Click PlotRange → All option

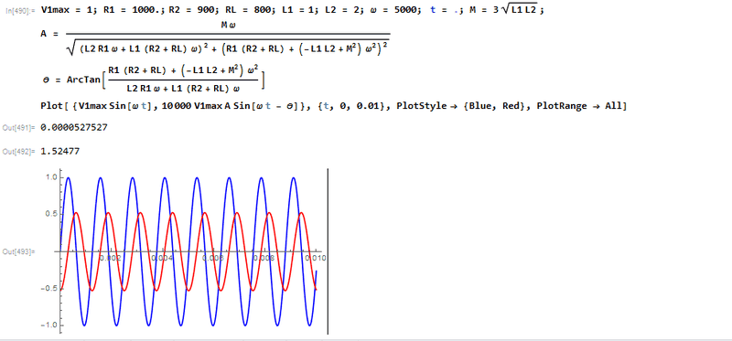(x=576, y=106)
